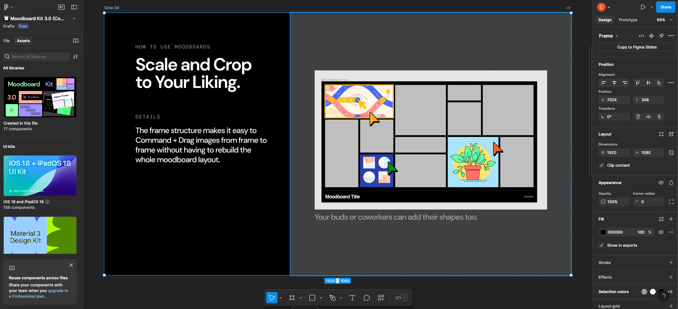Switch to the Design tab
Screen dimensions: 678x309
[605, 20]
